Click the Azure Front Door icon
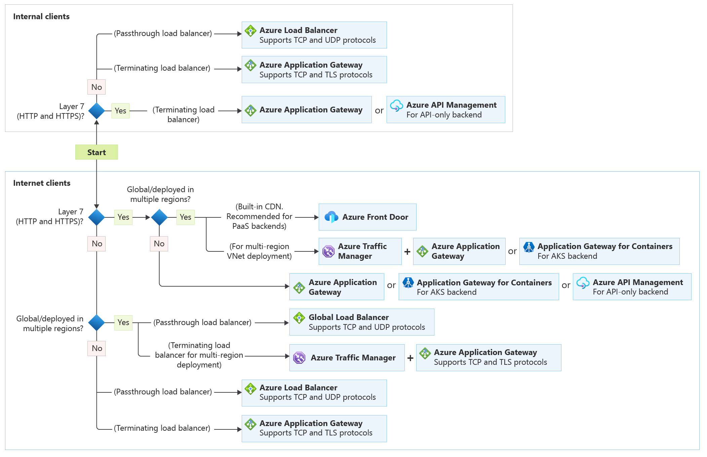This screenshot has height=457, width=707. tap(331, 217)
